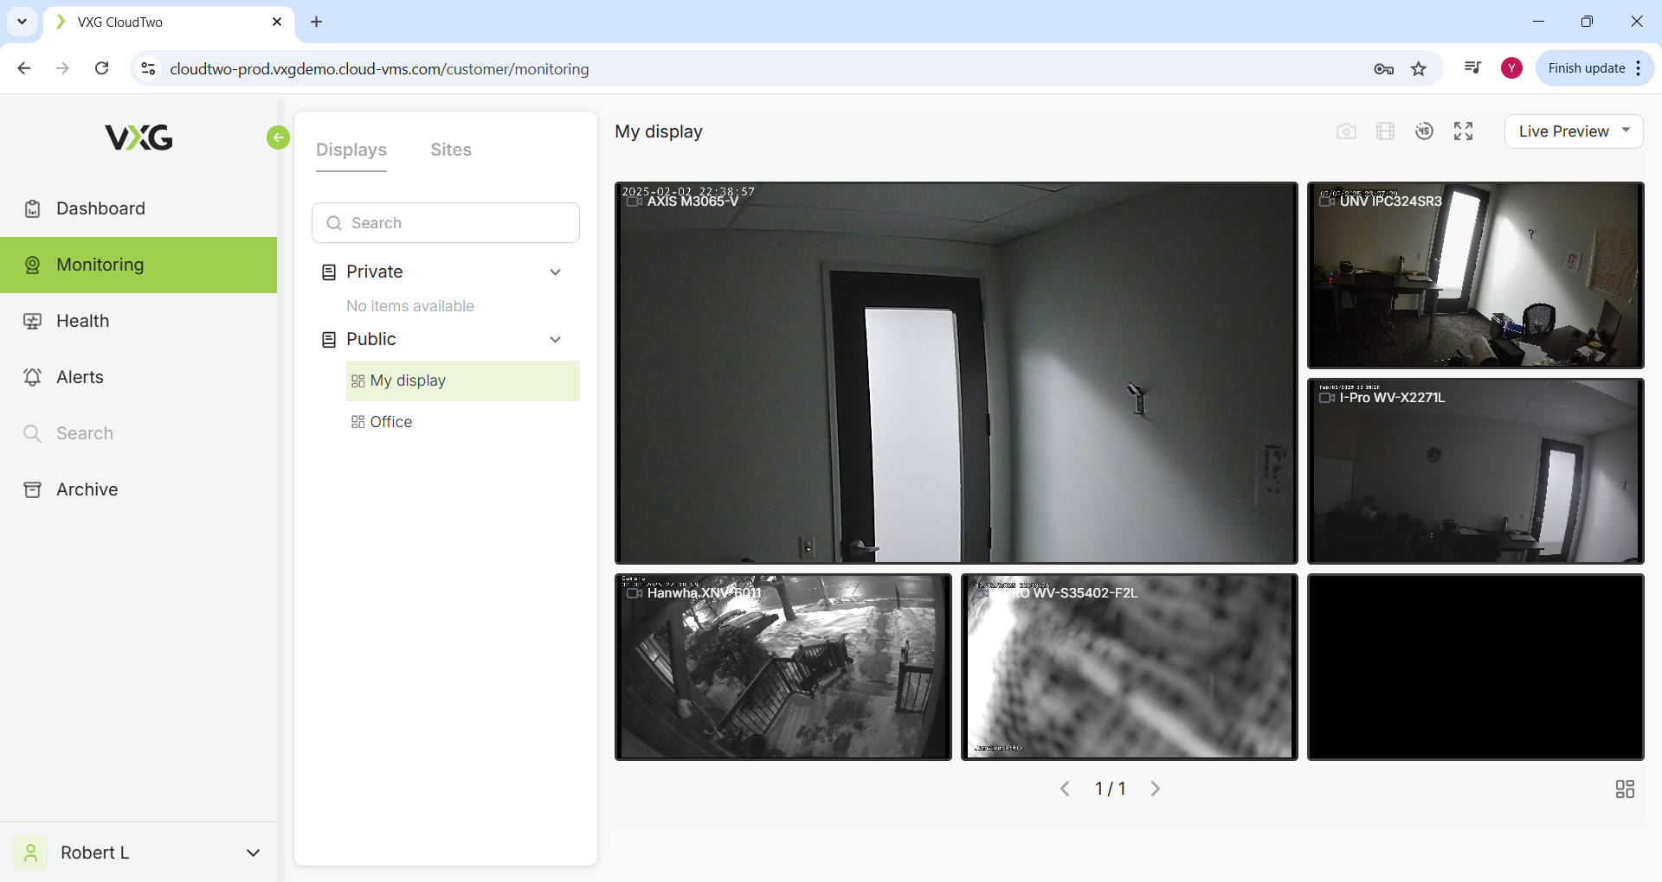Viewport: 1662px width, 882px height.
Task: Collapse the Private displays section
Action: pos(555,272)
